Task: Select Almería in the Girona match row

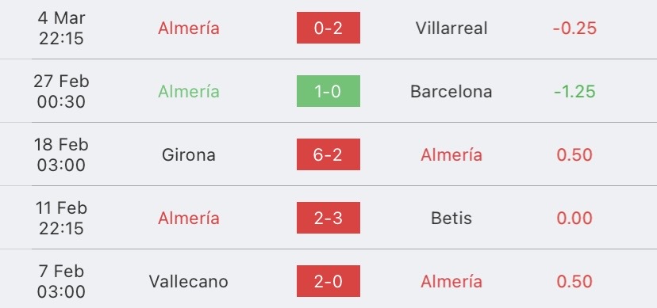Action: 451,154
